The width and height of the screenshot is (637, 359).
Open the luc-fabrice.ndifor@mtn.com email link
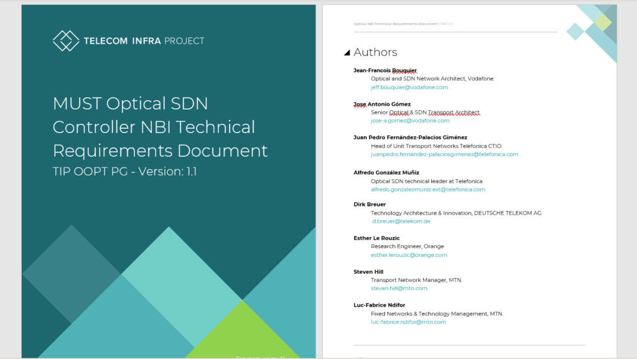(x=408, y=322)
